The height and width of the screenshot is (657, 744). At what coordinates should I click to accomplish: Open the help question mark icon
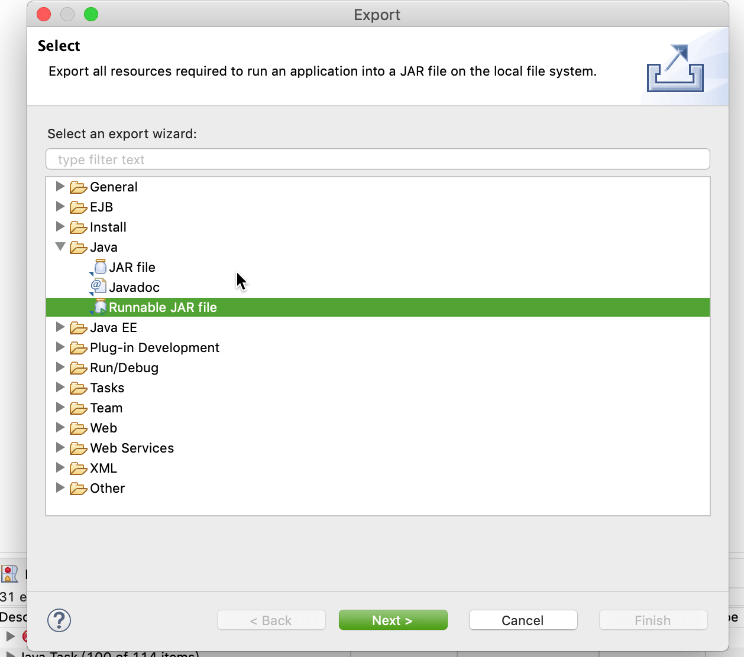tap(59, 620)
